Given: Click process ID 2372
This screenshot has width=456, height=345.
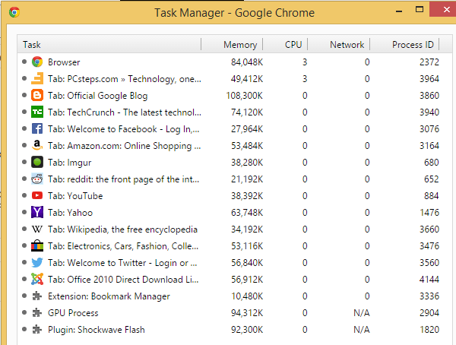Looking at the screenshot, I should coord(429,62).
